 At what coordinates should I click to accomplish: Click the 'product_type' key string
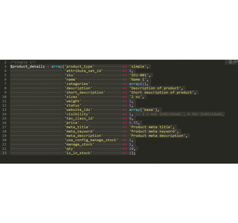pyautogui.click(x=79, y=66)
